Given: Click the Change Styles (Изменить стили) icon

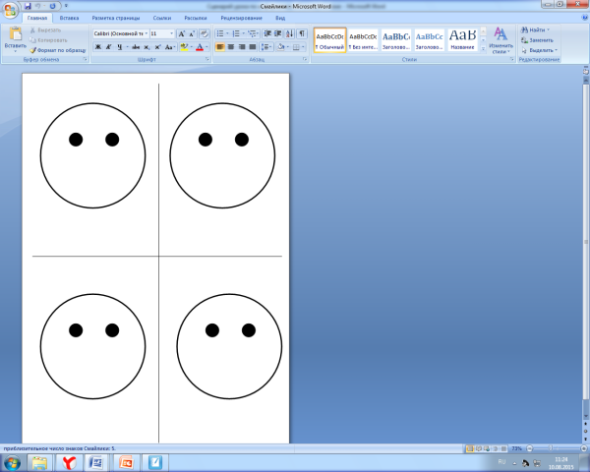Looking at the screenshot, I should tap(501, 39).
